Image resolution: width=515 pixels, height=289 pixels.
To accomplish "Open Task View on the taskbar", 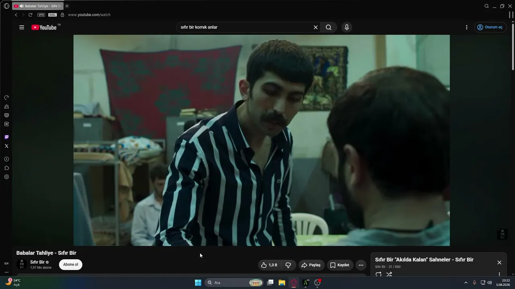I will (x=270, y=283).
